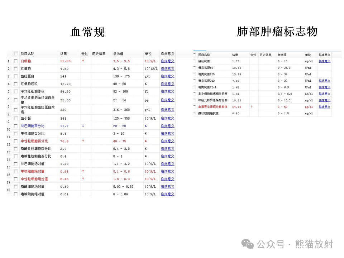Click the 肺部肿瘤标志物 title text

click(277, 32)
